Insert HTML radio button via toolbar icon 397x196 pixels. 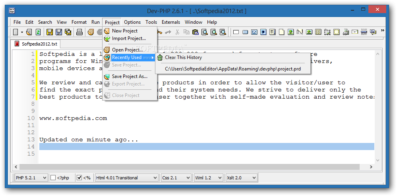[263, 32]
